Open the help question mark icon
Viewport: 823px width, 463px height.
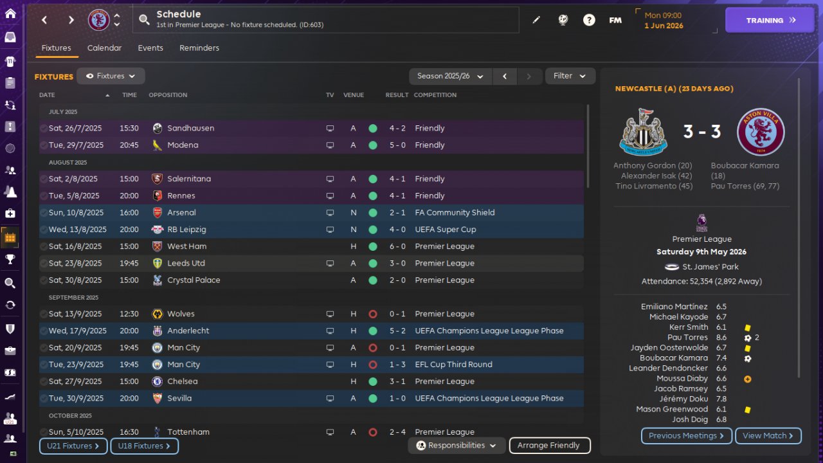(x=589, y=20)
